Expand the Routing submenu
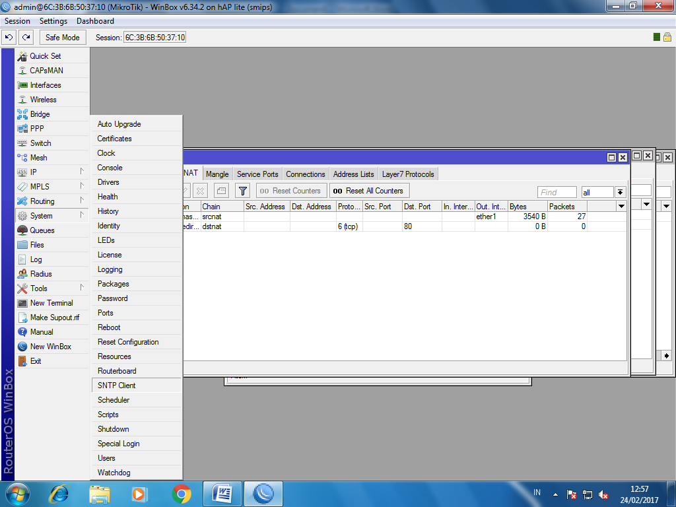 (52, 201)
